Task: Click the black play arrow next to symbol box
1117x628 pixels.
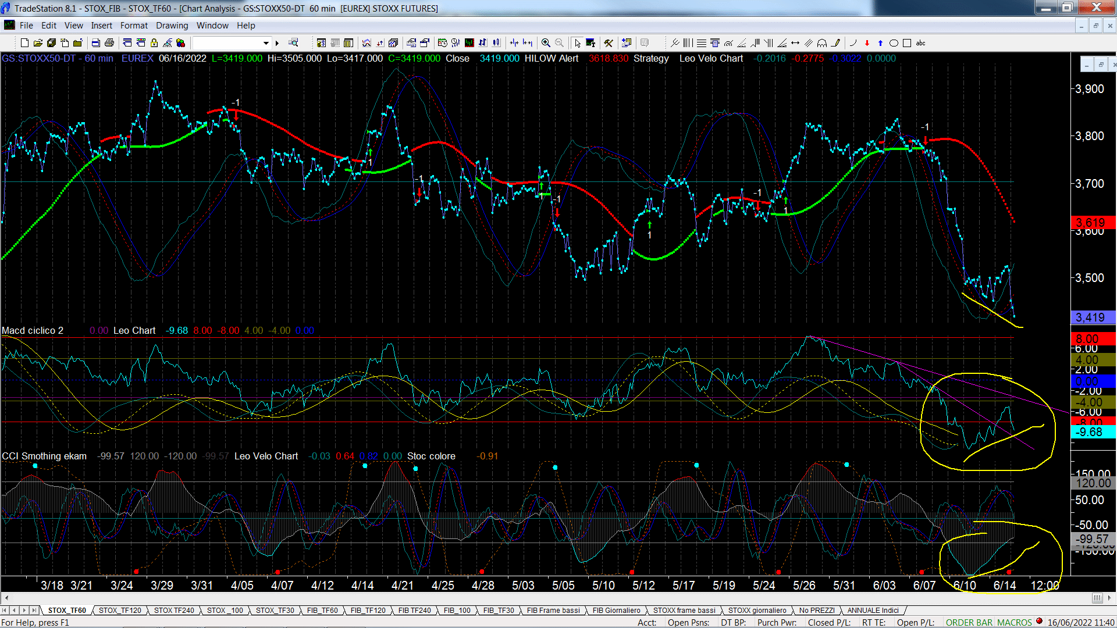Action: point(277,43)
